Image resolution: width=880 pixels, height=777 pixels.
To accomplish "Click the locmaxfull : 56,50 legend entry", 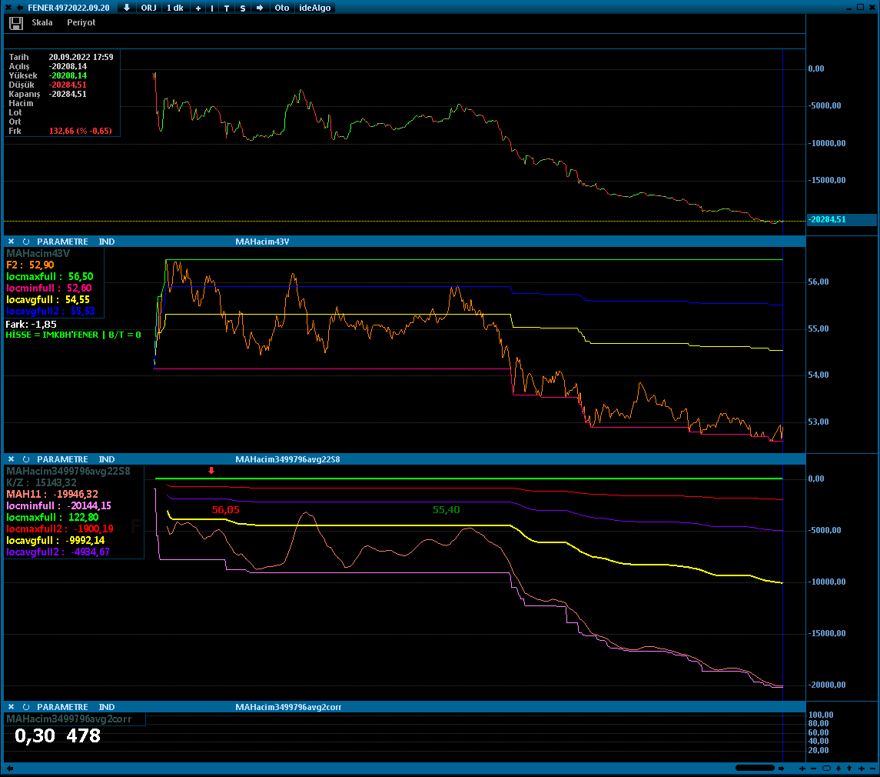I will [x=50, y=276].
